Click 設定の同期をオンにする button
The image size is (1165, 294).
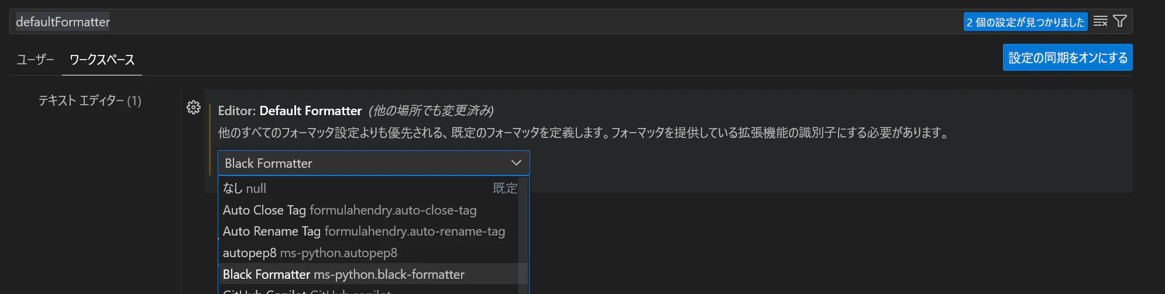(x=1067, y=58)
